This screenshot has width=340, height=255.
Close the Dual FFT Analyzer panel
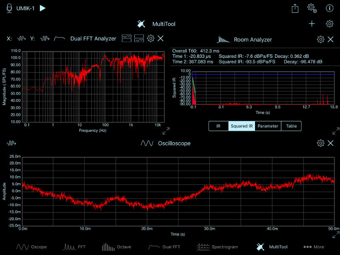click(x=161, y=39)
